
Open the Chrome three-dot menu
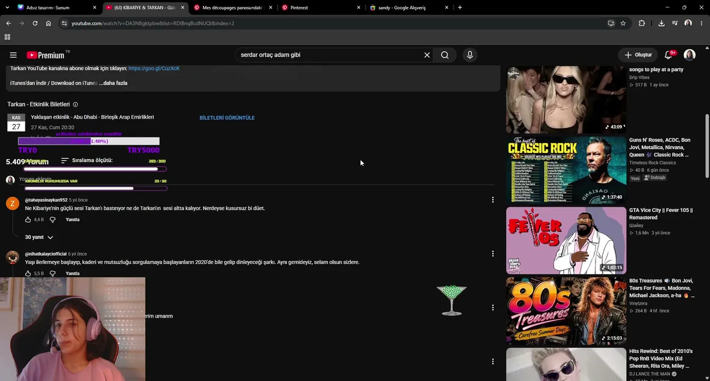pos(702,23)
